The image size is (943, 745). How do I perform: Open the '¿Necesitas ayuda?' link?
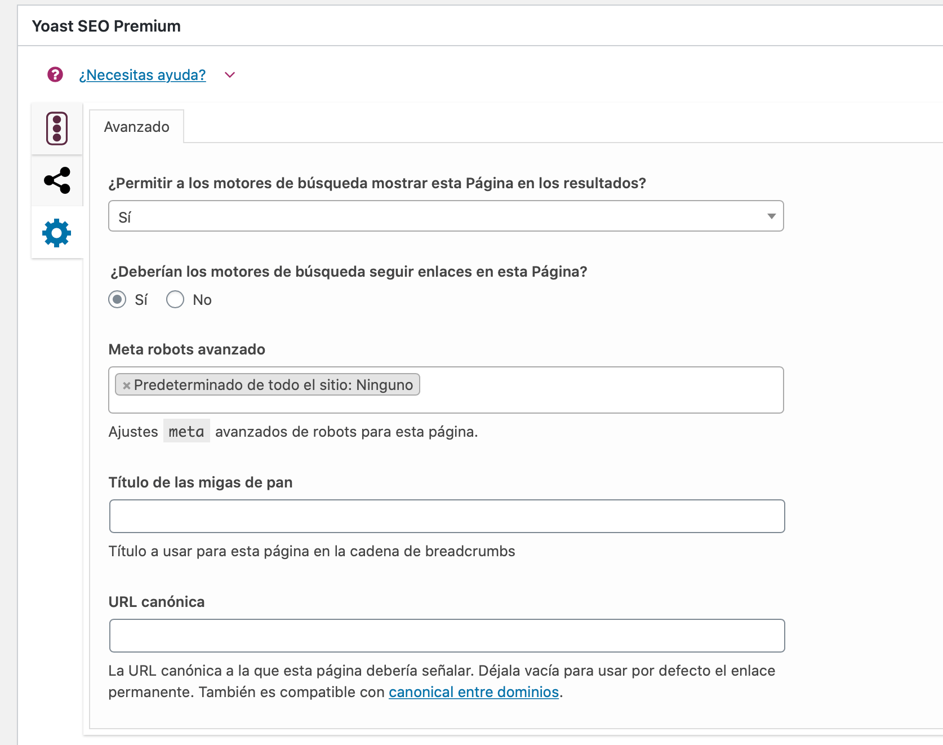pyautogui.click(x=143, y=75)
